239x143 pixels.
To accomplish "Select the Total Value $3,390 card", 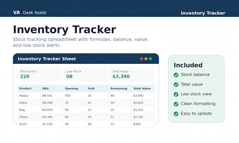I will coord(132,74).
